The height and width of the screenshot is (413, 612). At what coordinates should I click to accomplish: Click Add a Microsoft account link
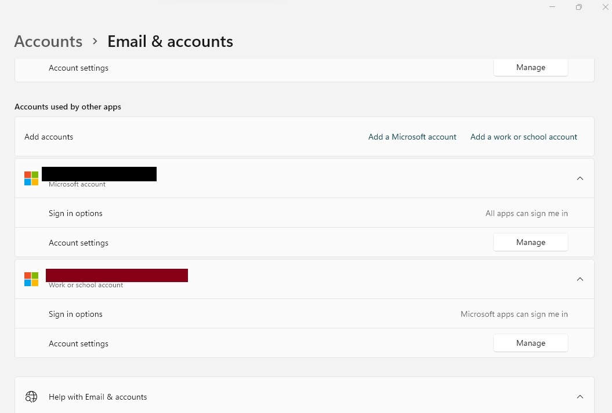click(412, 137)
